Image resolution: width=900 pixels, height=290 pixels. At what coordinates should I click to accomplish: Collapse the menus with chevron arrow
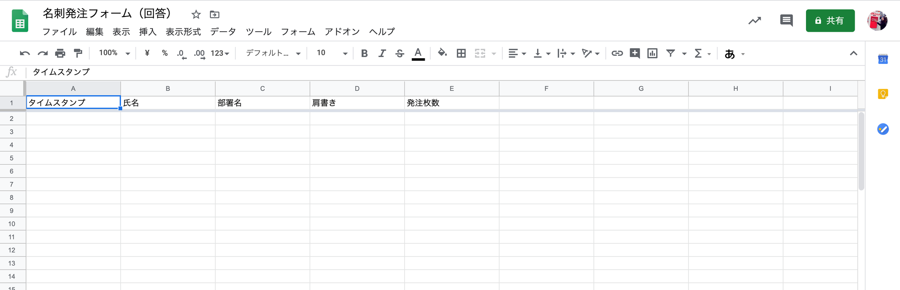click(x=853, y=53)
